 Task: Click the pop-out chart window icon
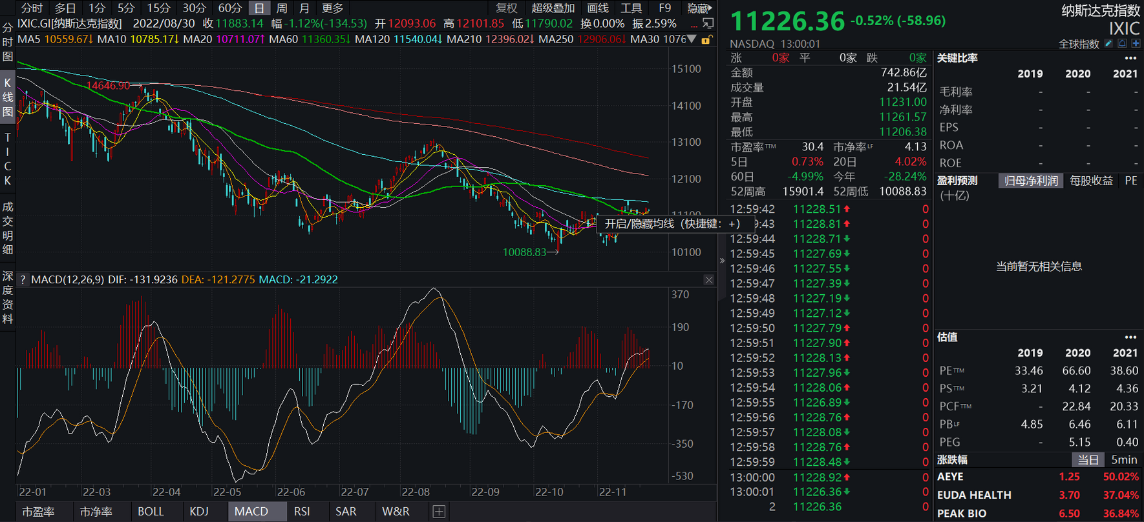[708, 24]
